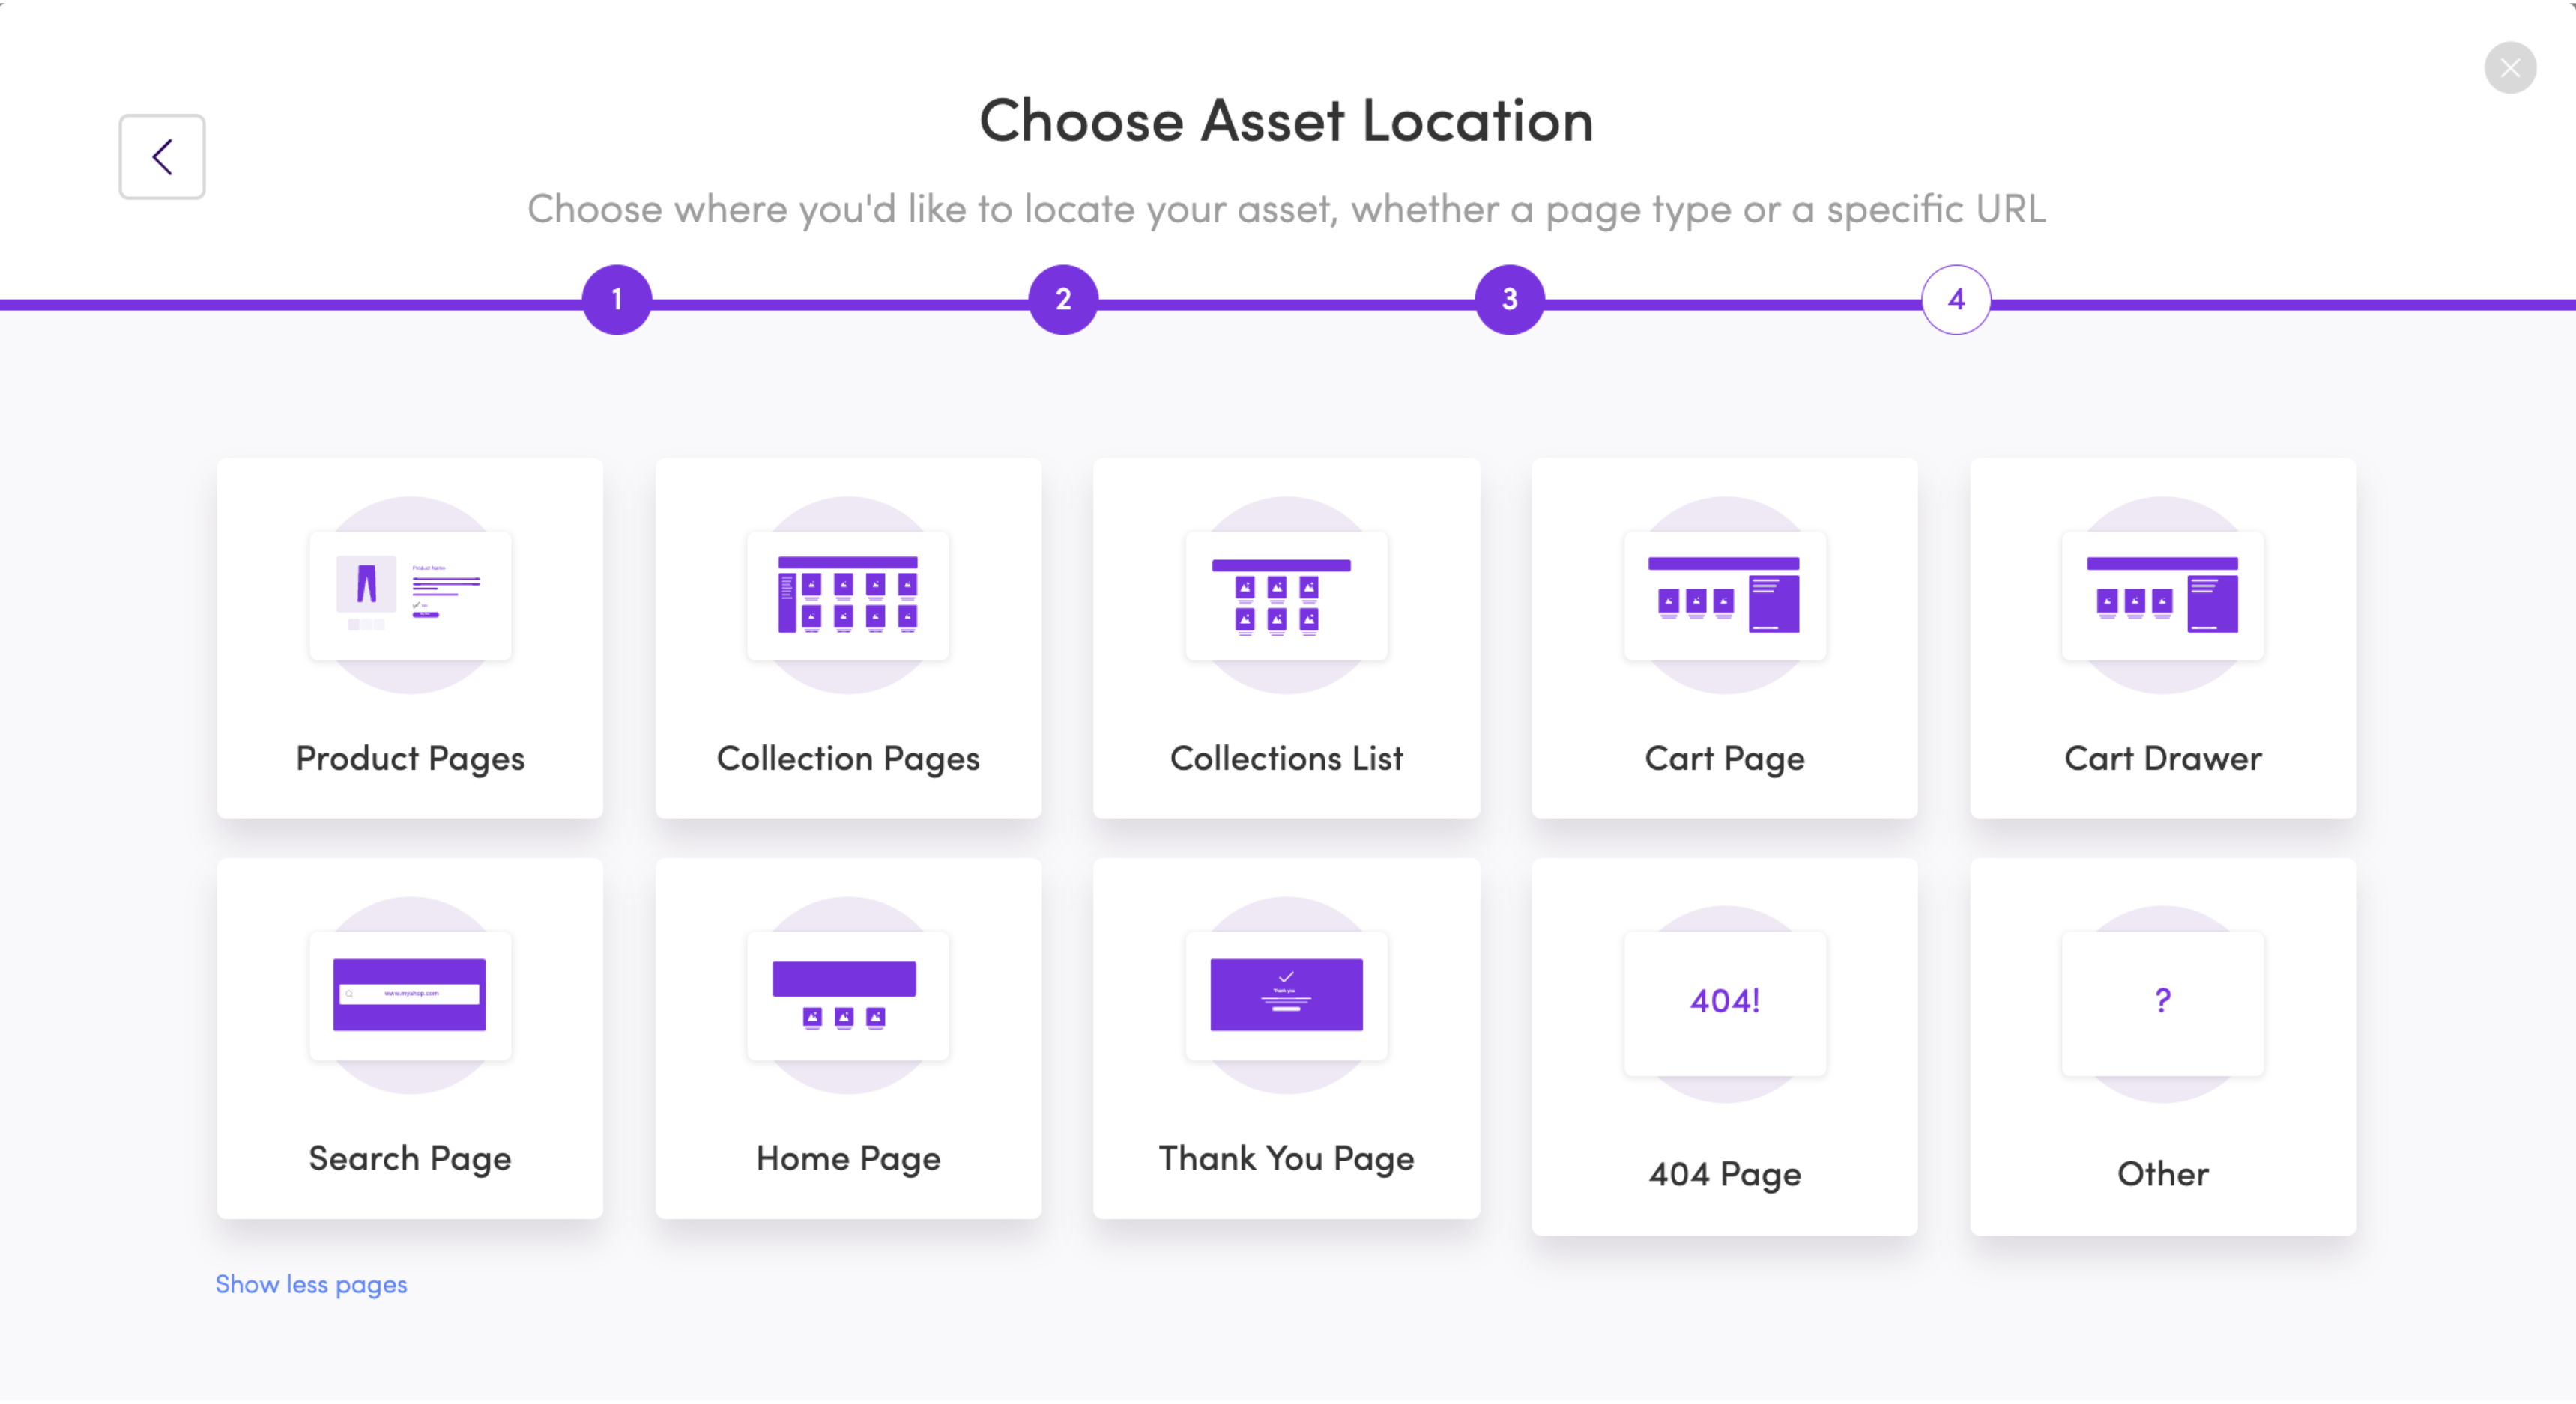
Task: Click the 404 Page label text
Action: [x=1724, y=1174]
